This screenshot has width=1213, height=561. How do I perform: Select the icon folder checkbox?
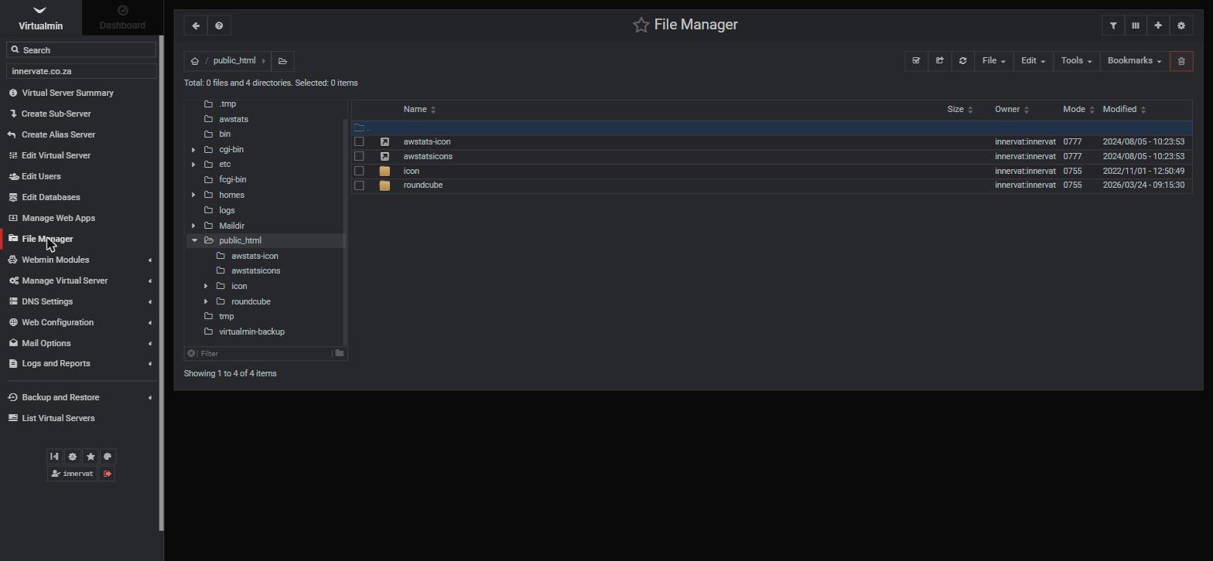pyautogui.click(x=359, y=172)
